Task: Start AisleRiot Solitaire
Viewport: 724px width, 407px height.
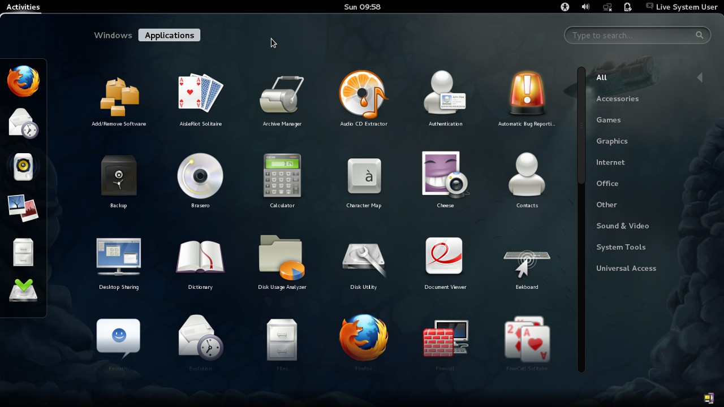Action: 200,94
